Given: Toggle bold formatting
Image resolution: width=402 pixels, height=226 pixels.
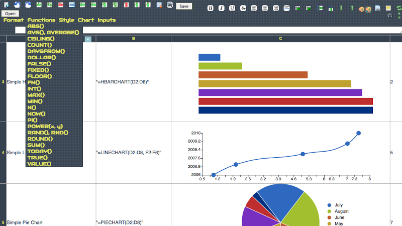Looking at the screenshot, I should point(210,8).
